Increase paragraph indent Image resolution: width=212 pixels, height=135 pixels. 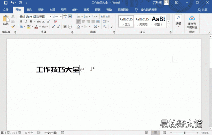108,17
